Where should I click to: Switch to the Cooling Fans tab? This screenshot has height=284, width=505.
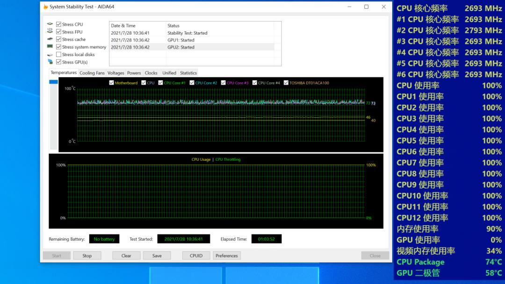pos(92,73)
